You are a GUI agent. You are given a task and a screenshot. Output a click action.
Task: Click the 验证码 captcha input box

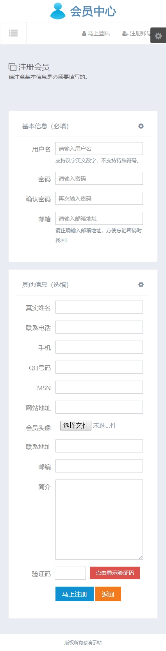click(x=70, y=573)
